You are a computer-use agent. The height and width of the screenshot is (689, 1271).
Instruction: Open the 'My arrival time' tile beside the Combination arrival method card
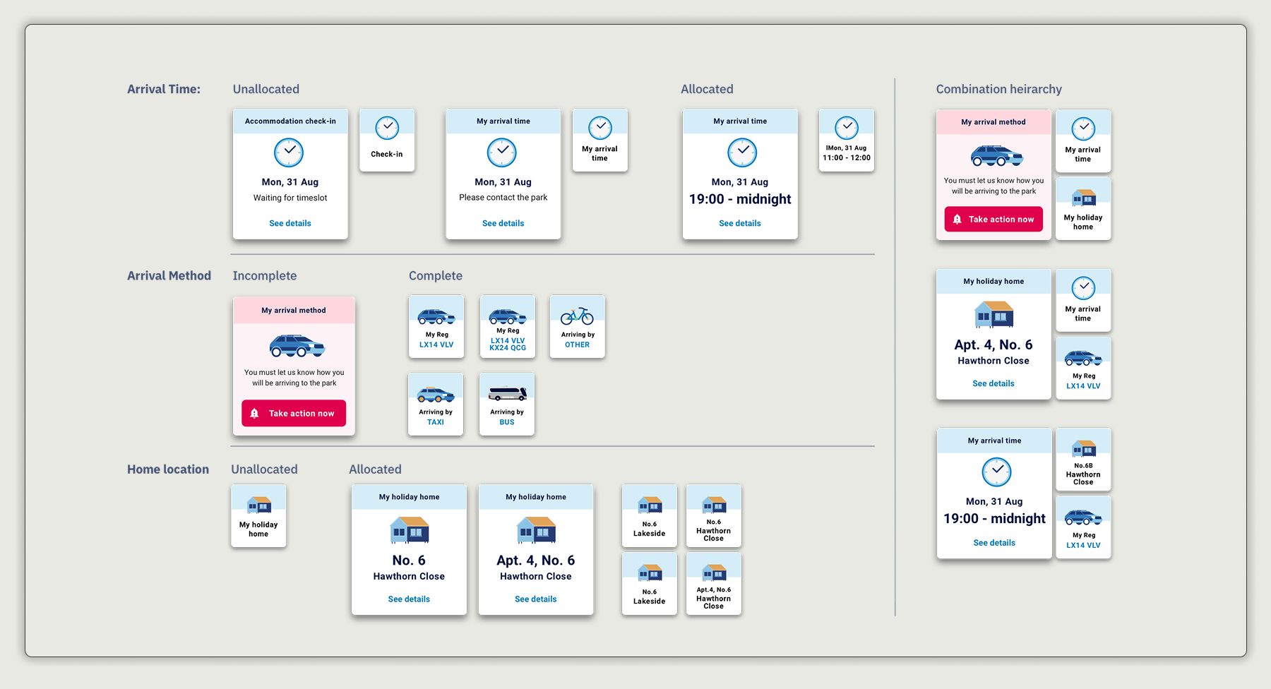click(1083, 140)
